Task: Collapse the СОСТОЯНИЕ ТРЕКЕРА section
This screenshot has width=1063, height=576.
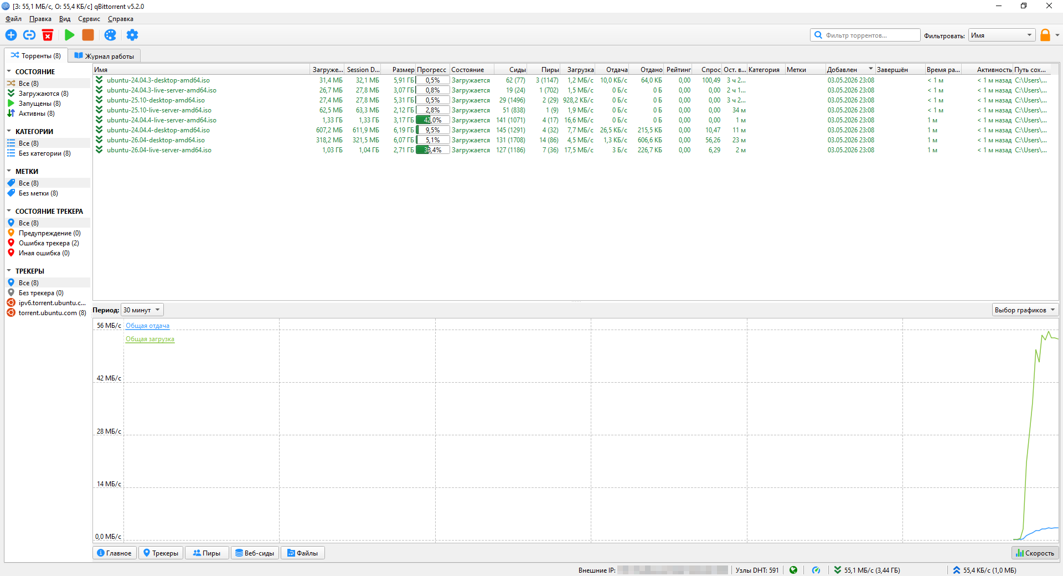Action: point(9,211)
